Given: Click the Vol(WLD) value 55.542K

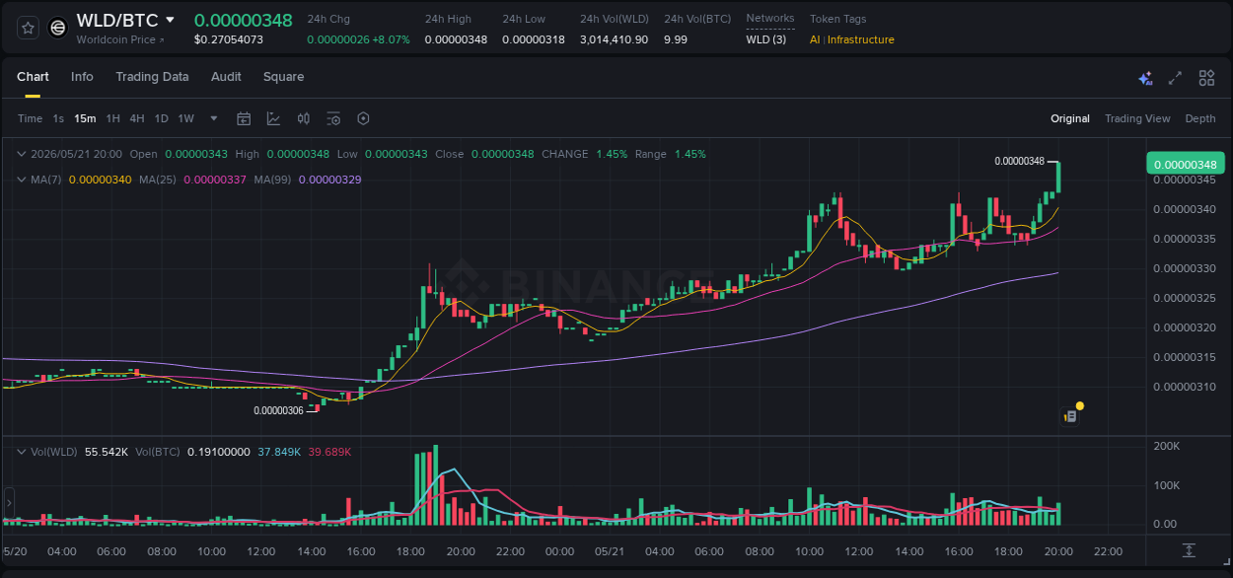Looking at the screenshot, I should pos(107,451).
